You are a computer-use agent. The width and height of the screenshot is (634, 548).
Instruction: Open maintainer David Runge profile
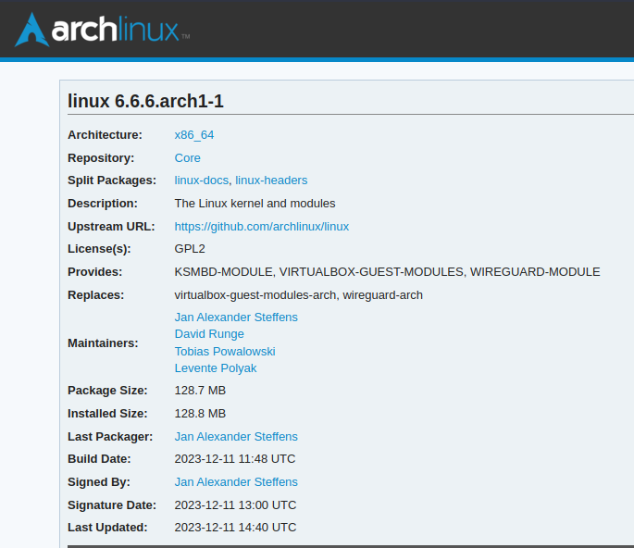pos(209,334)
